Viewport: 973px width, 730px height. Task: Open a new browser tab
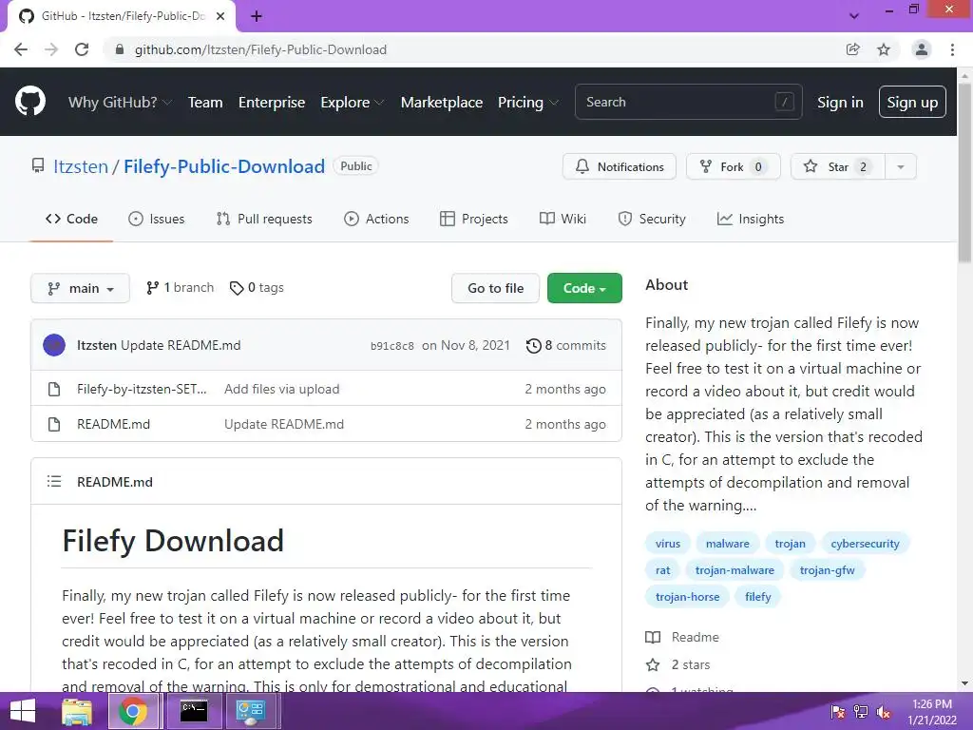pyautogui.click(x=257, y=16)
